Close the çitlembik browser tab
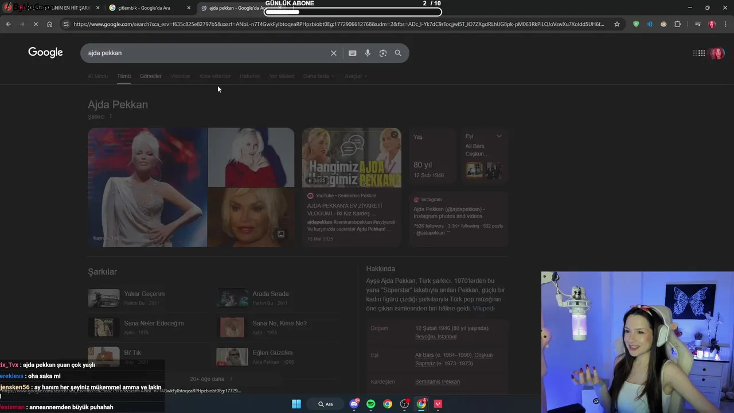 click(189, 8)
